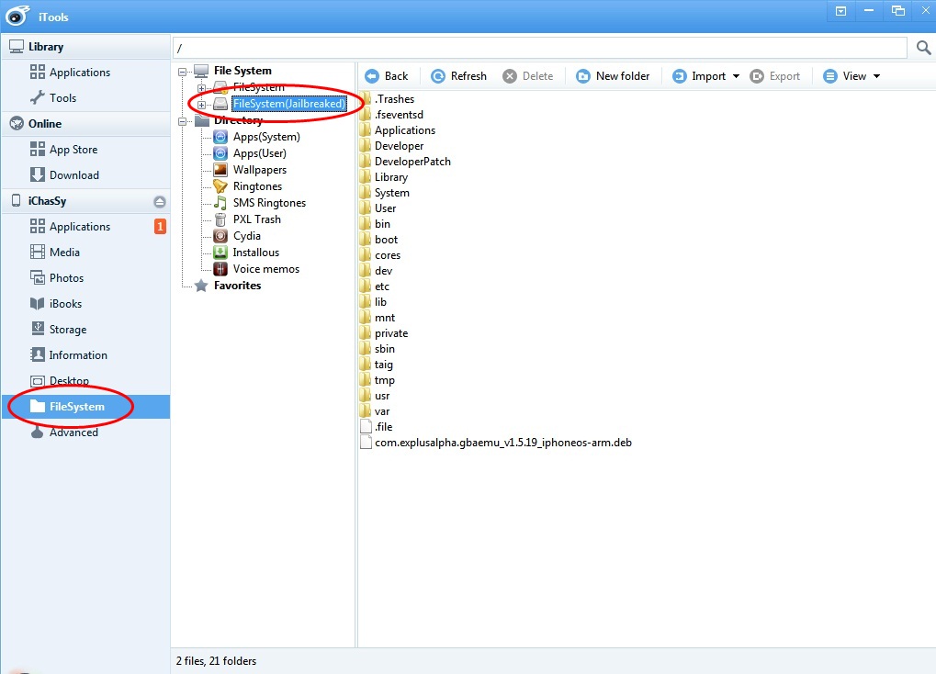Select the Applications folder in file list
The image size is (936, 674).
pyautogui.click(x=398, y=130)
